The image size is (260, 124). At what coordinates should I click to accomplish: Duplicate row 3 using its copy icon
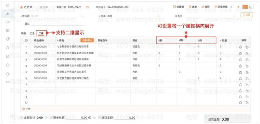247,60
